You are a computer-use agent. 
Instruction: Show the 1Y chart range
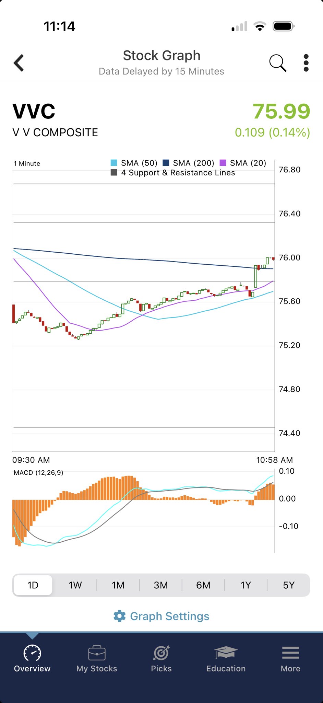pos(246,585)
